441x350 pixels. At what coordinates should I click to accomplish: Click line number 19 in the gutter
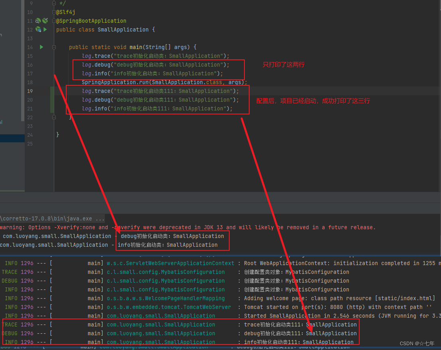[30, 91]
